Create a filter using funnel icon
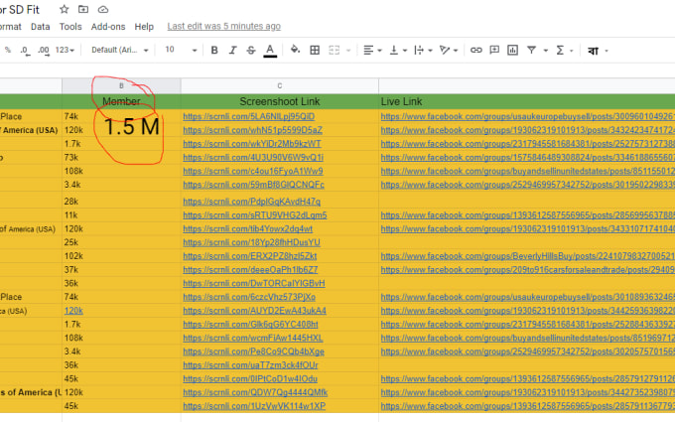Viewport: 675px width, 422px height. (532, 50)
